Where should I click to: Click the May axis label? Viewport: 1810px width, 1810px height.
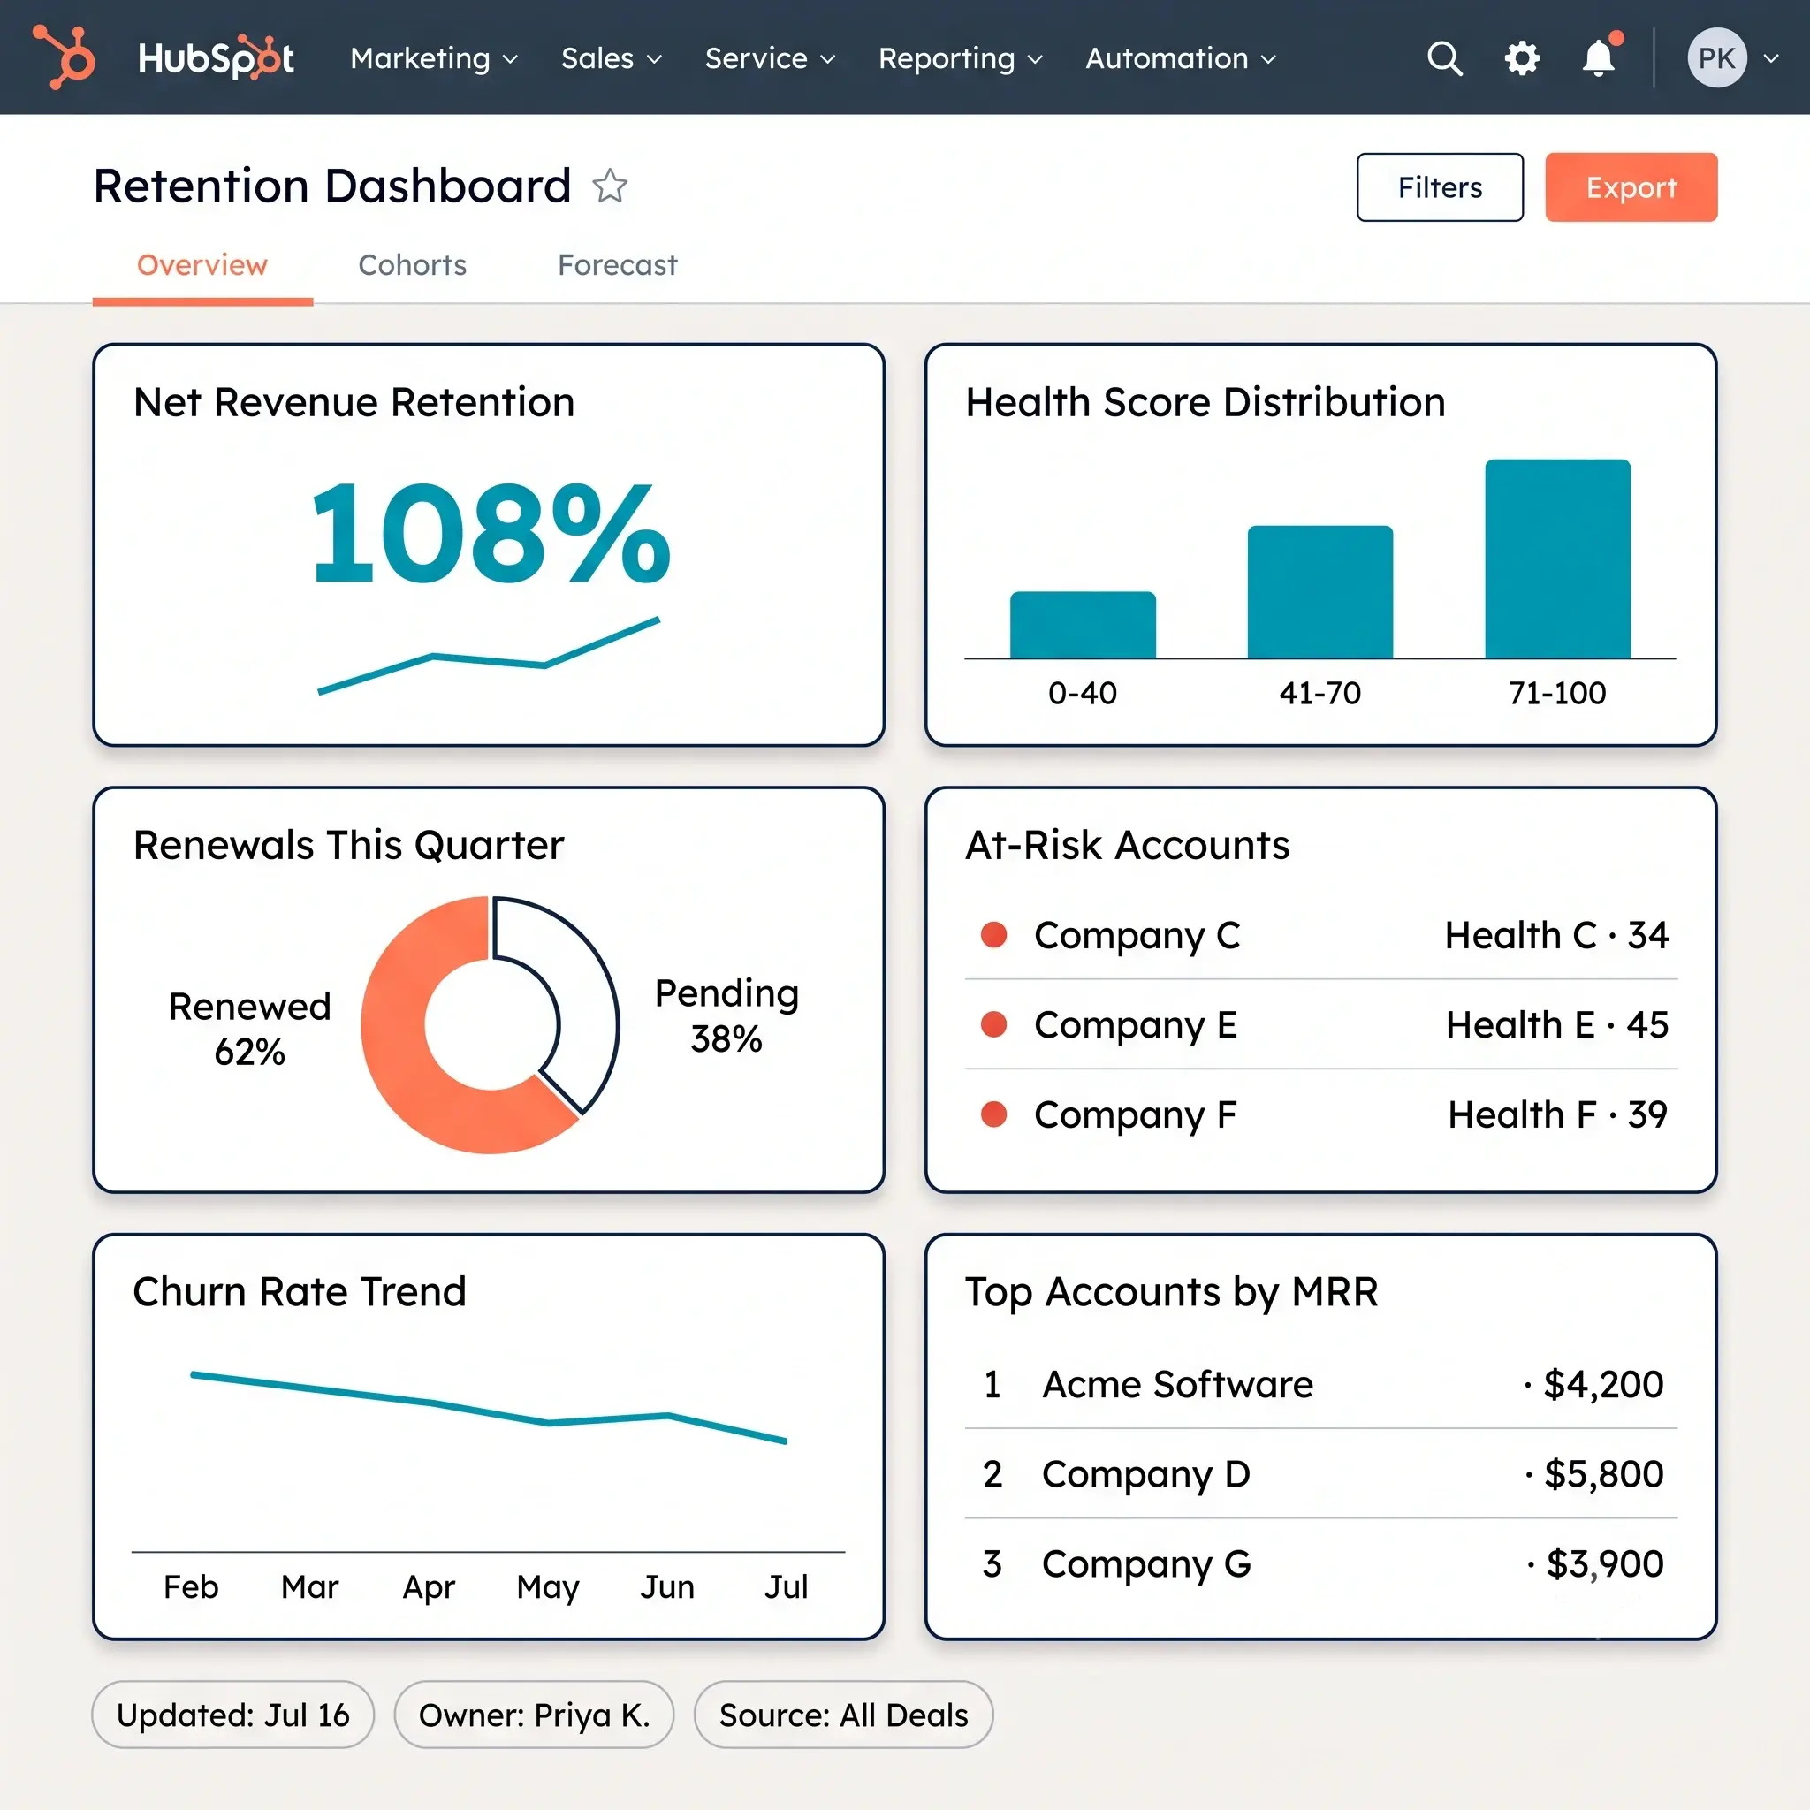[548, 1587]
